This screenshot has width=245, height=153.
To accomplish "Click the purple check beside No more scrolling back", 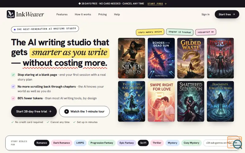I will click(13, 87).
